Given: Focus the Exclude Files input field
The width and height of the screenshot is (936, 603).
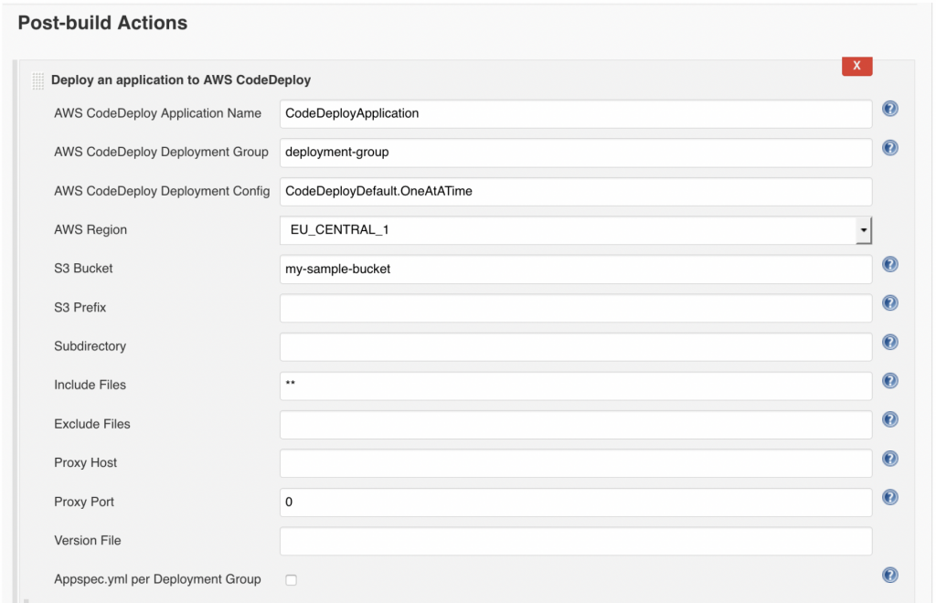Looking at the screenshot, I should 576,425.
